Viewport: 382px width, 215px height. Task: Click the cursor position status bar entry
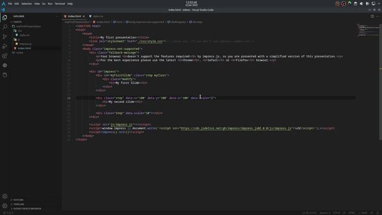point(309,213)
